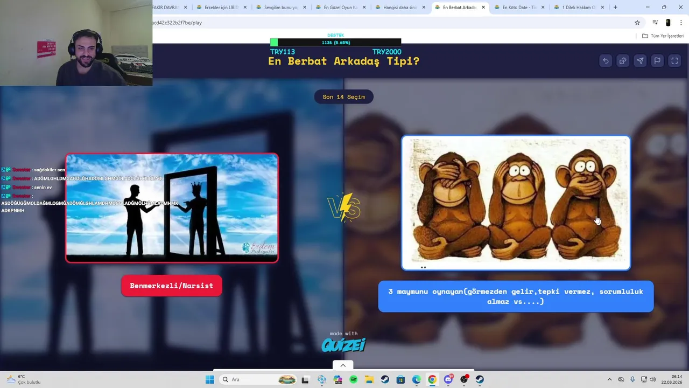Image resolution: width=689 pixels, height=388 pixels.
Task: Open the volume control in system tray
Action: pos(653,379)
